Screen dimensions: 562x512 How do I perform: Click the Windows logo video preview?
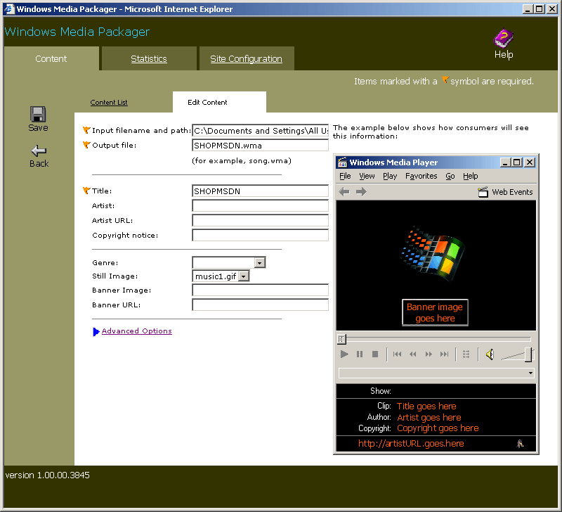[433, 253]
